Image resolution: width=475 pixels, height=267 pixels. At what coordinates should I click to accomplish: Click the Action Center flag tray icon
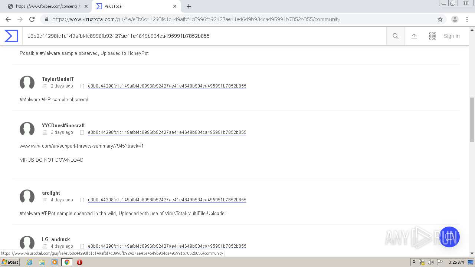click(x=439, y=262)
